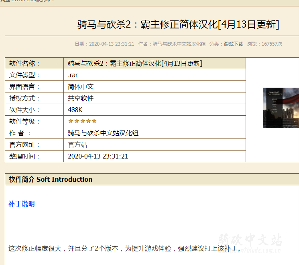Select the 简体中文 language value
Screen dimensions: 299x265
pyautogui.click(x=81, y=87)
